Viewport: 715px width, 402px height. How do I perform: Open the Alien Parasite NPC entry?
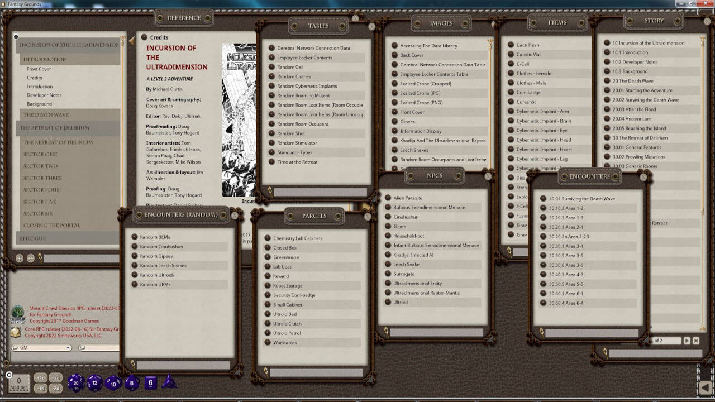coord(407,197)
